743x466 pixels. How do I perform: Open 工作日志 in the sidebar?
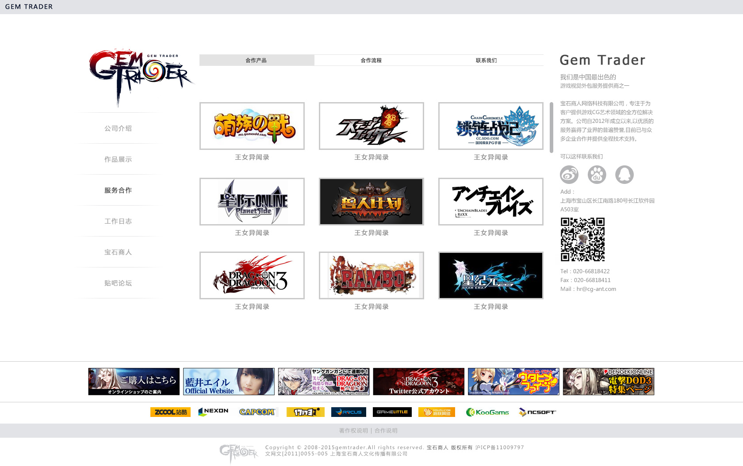click(118, 221)
